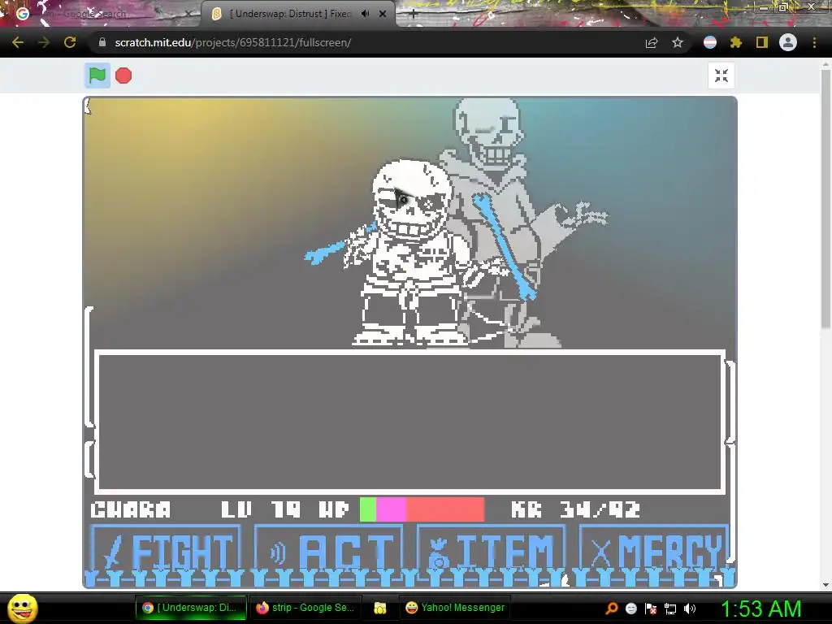Click the green flag to start project

click(x=97, y=76)
